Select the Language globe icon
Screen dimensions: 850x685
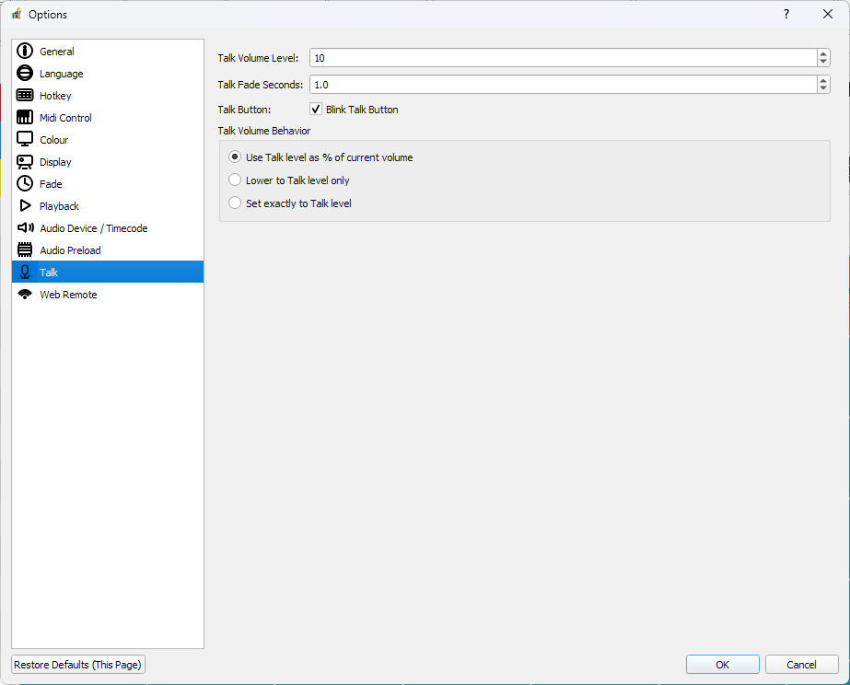pos(25,74)
